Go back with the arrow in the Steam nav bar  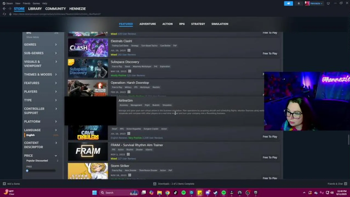tap(4, 9)
